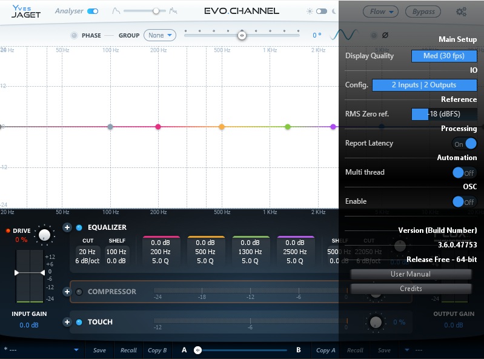Expand the Equalizer section with plus icon
This screenshot has width=484, height=359.
click(67, 227)
